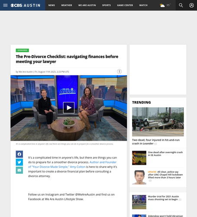Open the site search icon
Image resolution: width=197 pixels, height=217 pixels.
(181, 5)
